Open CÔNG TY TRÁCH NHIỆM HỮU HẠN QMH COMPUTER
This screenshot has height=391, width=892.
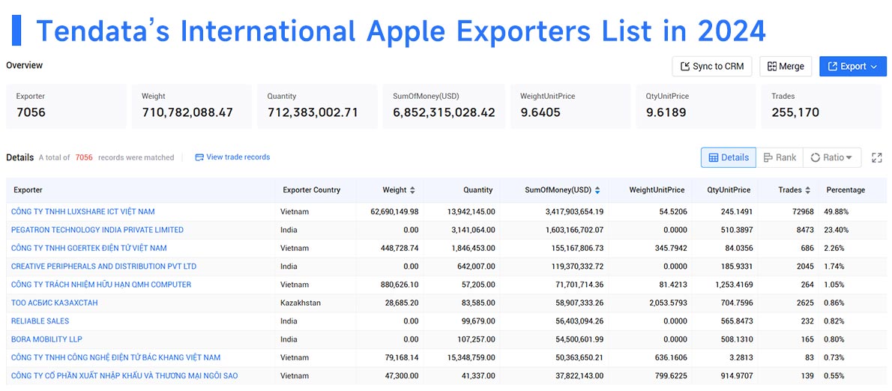[101, 284]
